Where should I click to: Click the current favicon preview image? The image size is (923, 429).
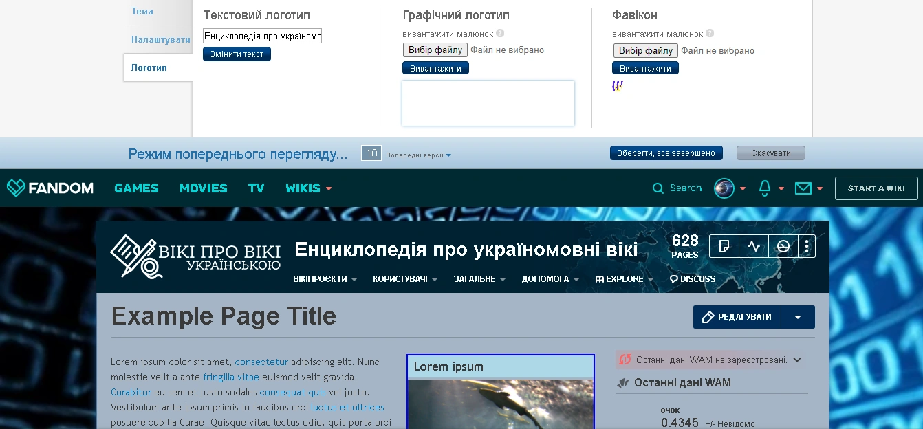[x=618, y=86]
